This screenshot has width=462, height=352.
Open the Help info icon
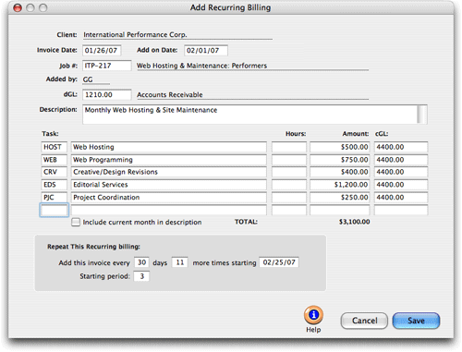pyautogui.click(x=313, y=315)
